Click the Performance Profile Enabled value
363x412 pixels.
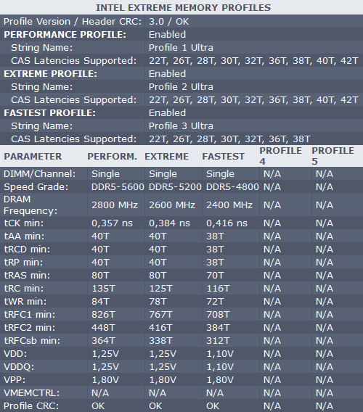coord(167,34)
